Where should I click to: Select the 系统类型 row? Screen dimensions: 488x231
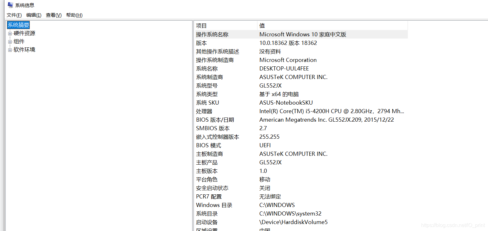point(301,94)
